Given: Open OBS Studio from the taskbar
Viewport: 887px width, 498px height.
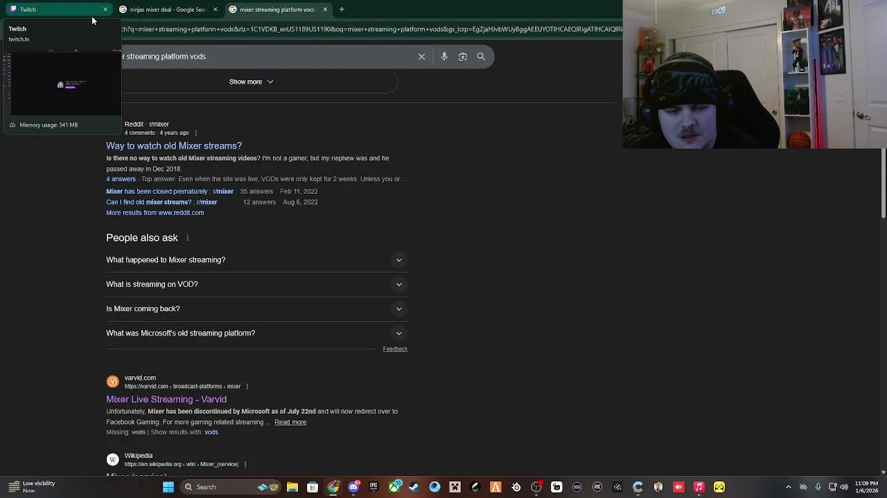Looking at the screenshot, I should click(x=536, y=487).
